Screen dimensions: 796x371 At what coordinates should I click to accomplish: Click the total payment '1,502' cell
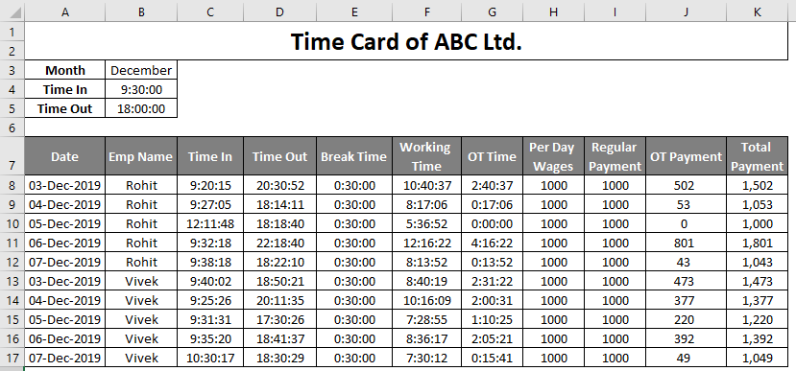coord(757,186)
